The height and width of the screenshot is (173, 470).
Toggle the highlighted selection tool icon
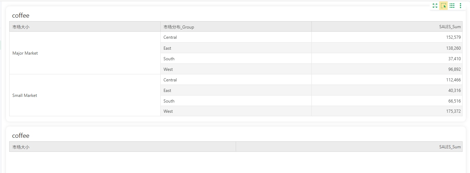click(x=443, y=6)
